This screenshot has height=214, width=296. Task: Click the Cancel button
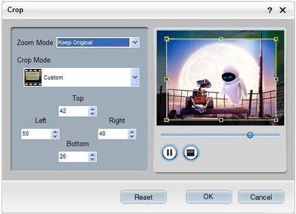261,197
